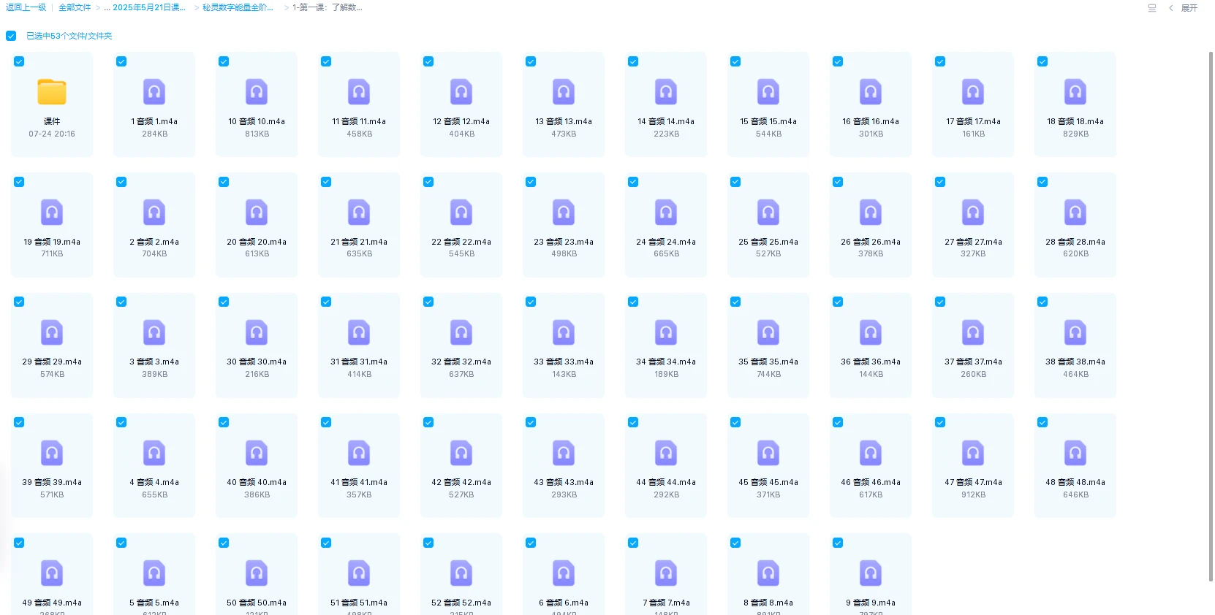The width and height of the screenshot is (1215, 615).
Task: Select file name 50 音频 50.m4a
Action: tap(257, 603)
